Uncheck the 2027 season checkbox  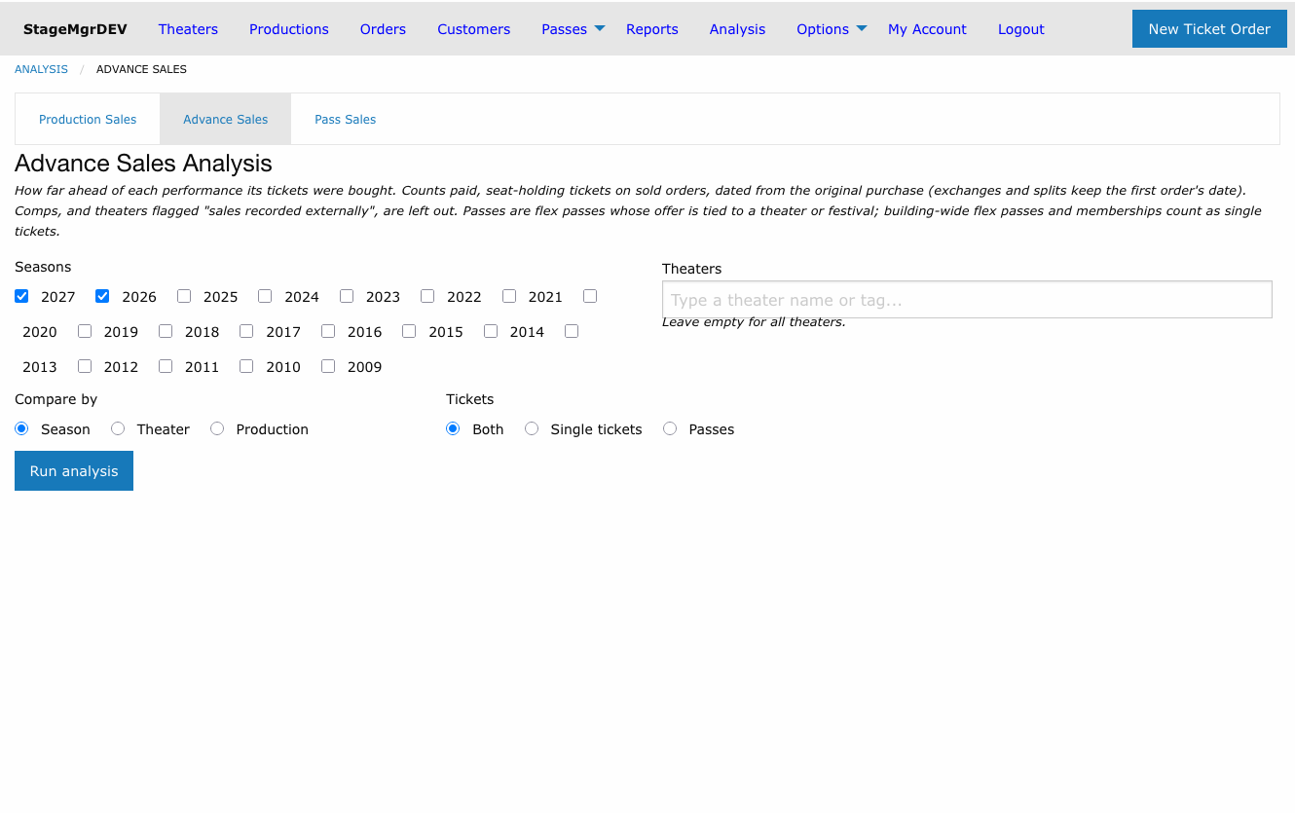(21, 296)
